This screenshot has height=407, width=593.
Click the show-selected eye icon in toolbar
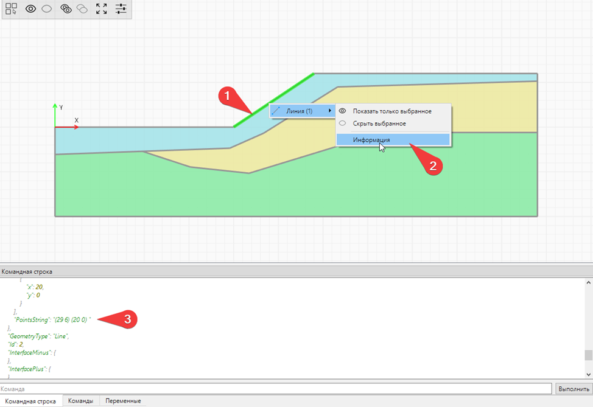(x=30, y=9)
